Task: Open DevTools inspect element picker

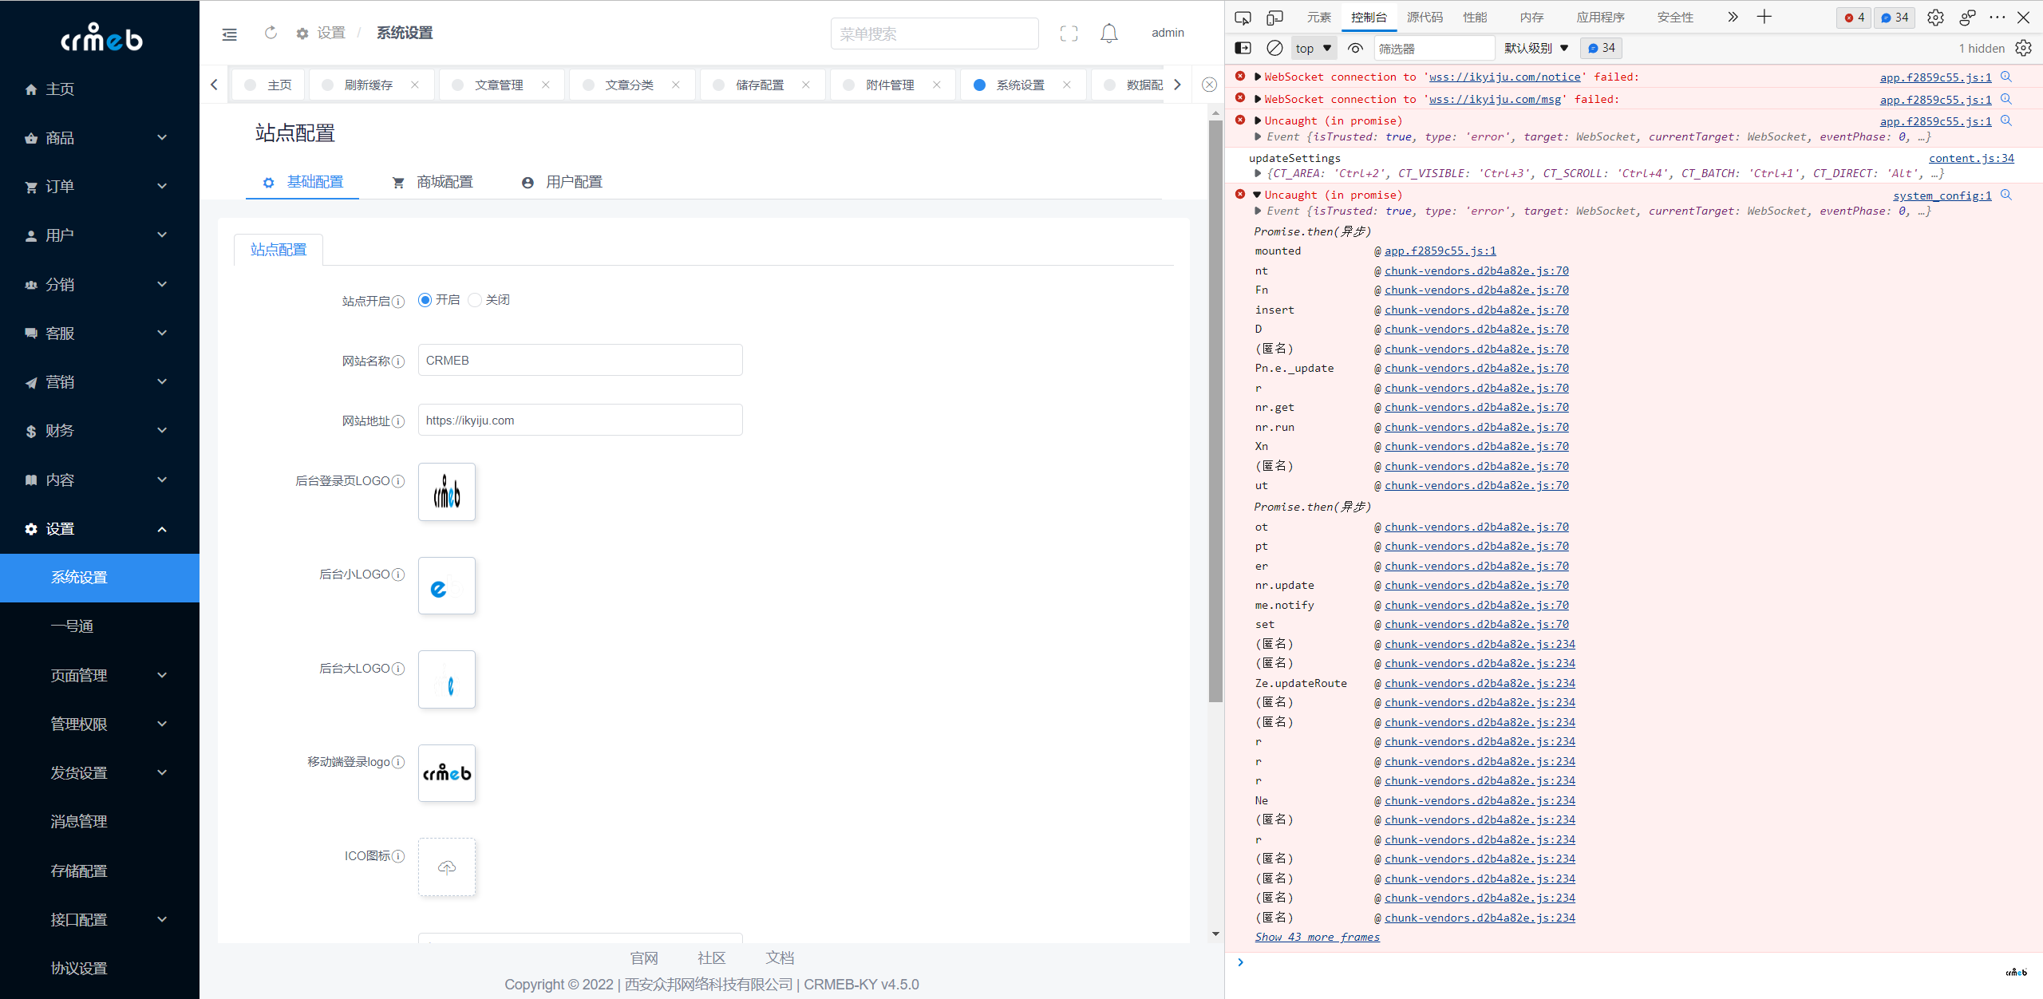Action: pyautogui.click(x=1243, y=18)
